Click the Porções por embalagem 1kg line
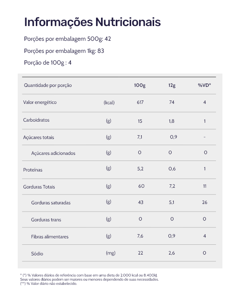The image size is (245, 295). (x=64, y=51)
